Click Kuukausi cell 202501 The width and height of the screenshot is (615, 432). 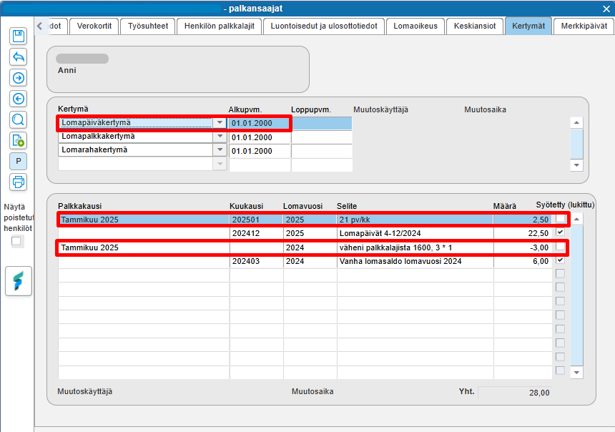coord(256,220)
